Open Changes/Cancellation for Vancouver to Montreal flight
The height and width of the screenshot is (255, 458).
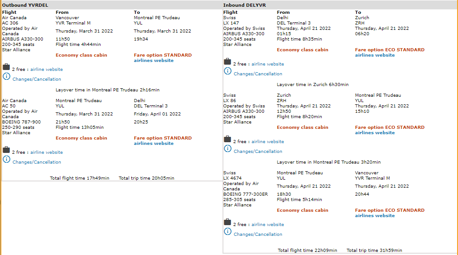[37, 79]
